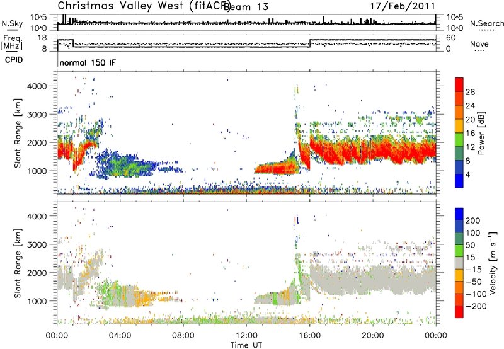504x349 pixels.
Task: Click the '18' frequency tick label
Action: pyautogui.click(x=42, y=38)
